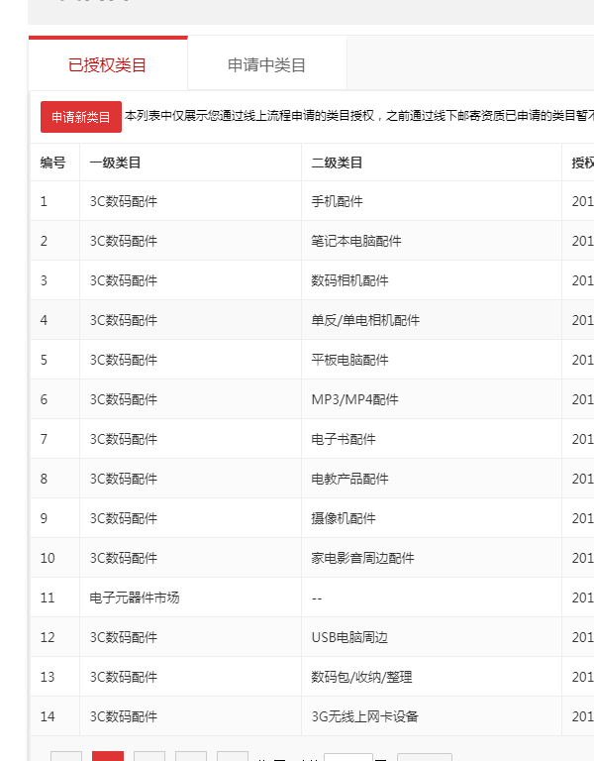Click 3C数码配件 in the 笔记本电脑配件 row

(124, 241)
